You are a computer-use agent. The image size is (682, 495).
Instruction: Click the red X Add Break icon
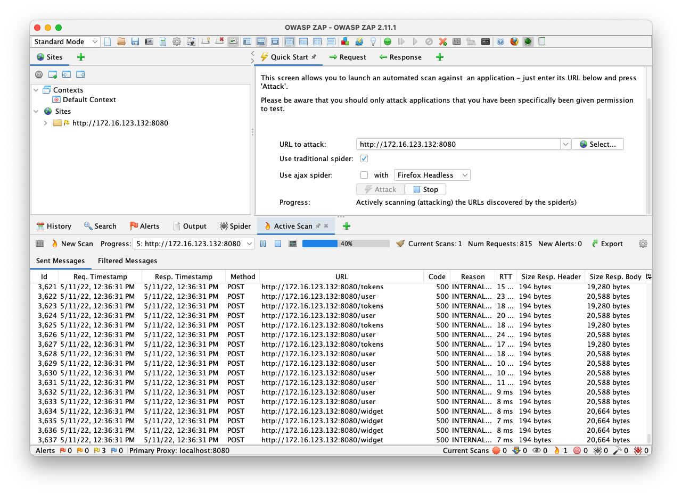tap(443, 41)
